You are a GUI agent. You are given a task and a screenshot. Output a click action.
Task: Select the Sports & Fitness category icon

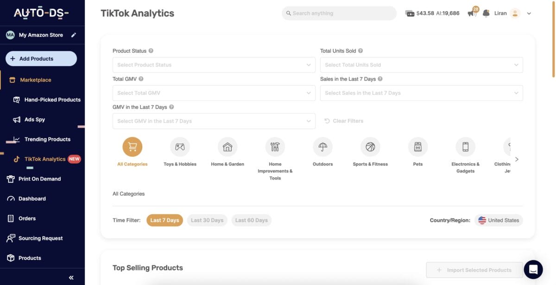[x=370, y=146]
